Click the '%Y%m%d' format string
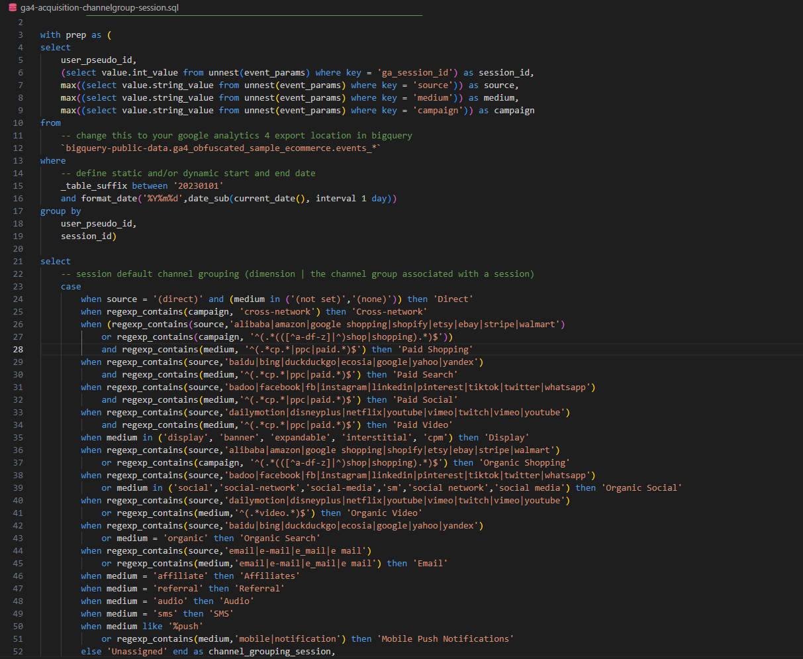 point(162,198)
